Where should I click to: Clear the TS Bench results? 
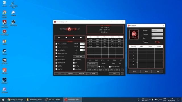tap(158, 71)
